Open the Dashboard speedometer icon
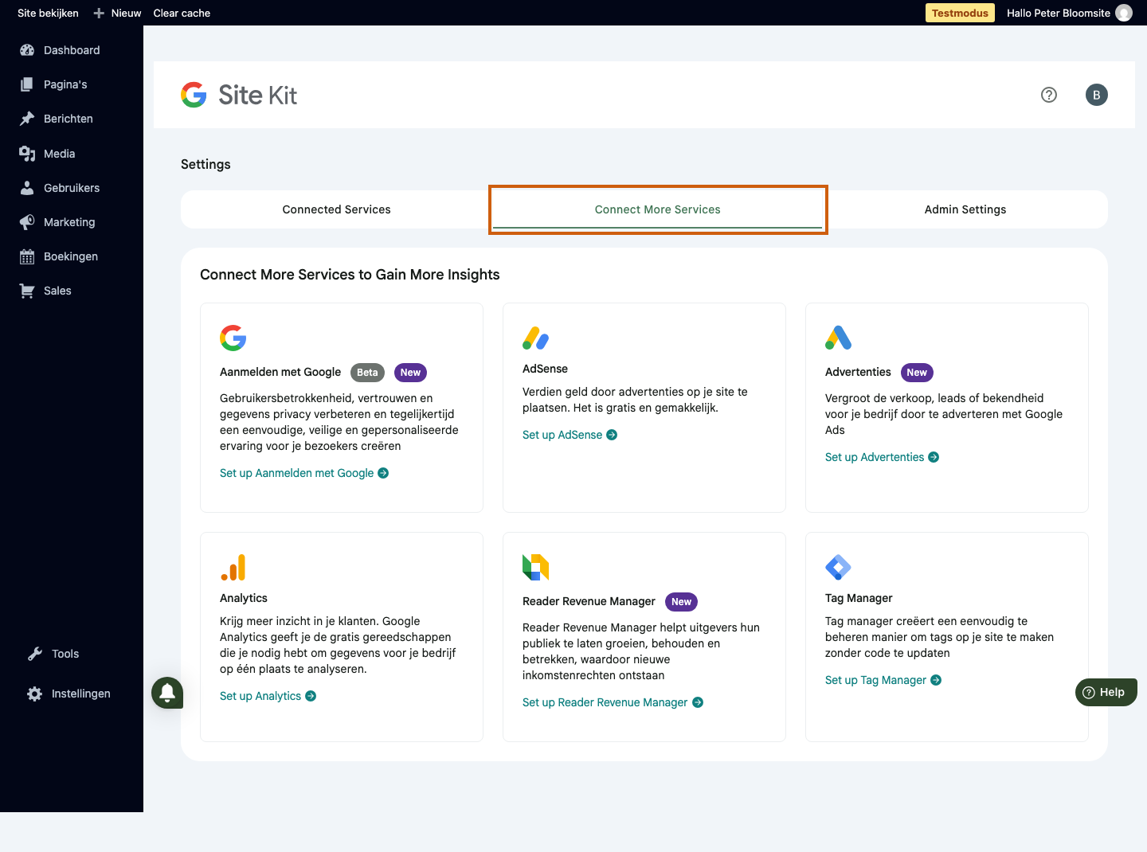1147x852 pixels. pyautogui.click(x=27, y=50)
